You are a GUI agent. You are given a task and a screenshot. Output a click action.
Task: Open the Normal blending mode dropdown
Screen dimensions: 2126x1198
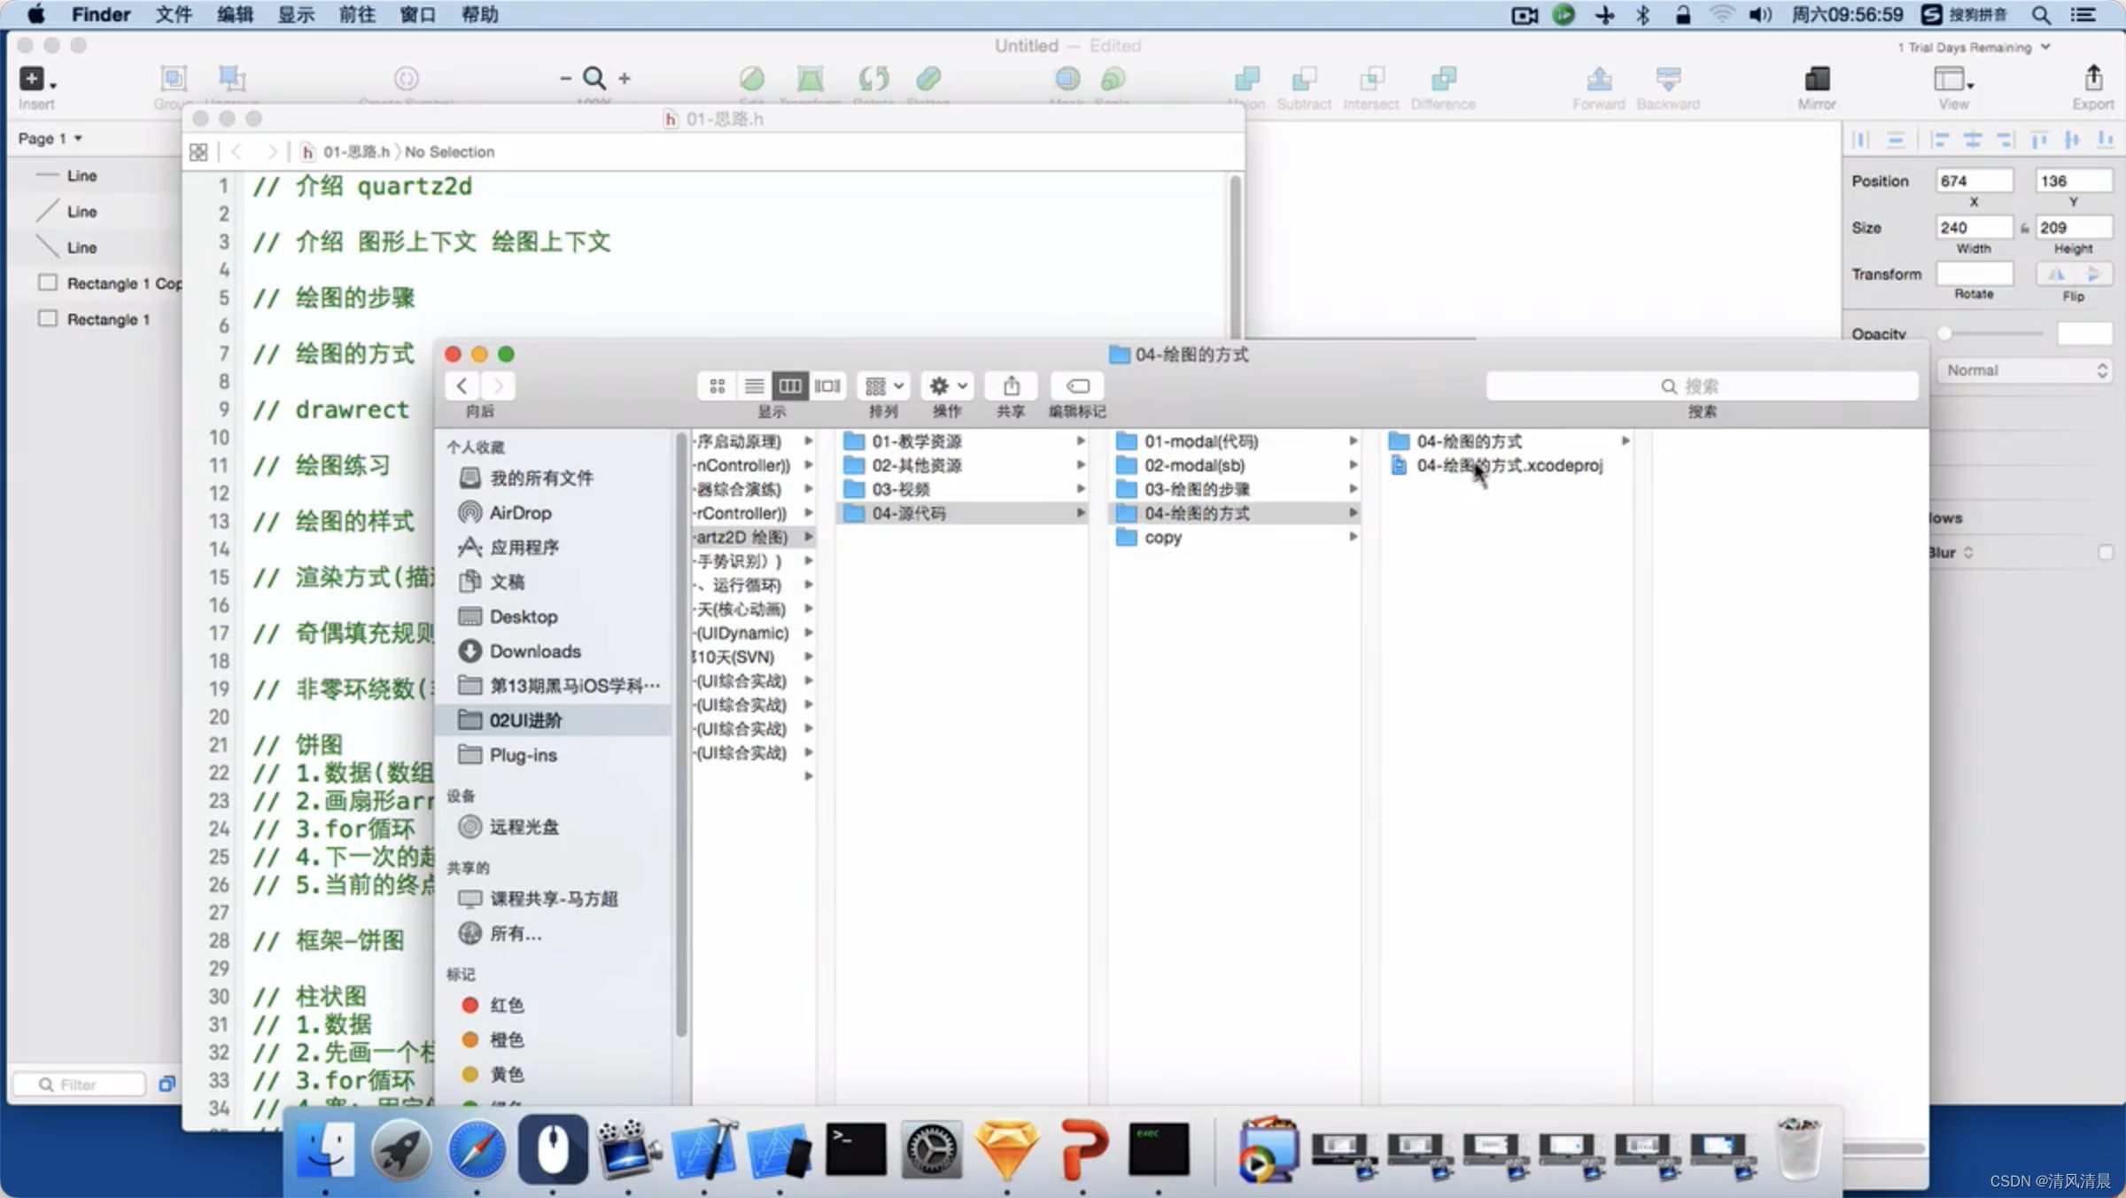pos(2025,370)
